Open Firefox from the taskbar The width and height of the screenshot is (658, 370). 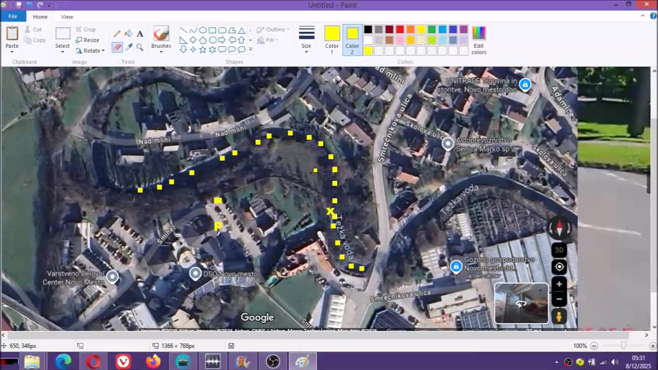pyautogui.click(x=153, y=362)
